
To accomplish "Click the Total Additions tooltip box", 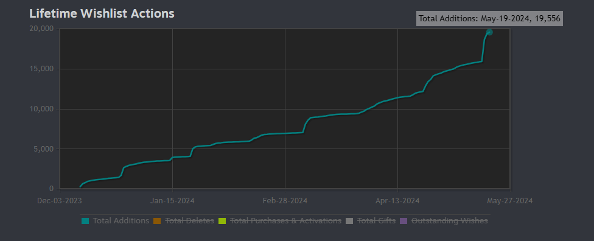I will (489, 19).
